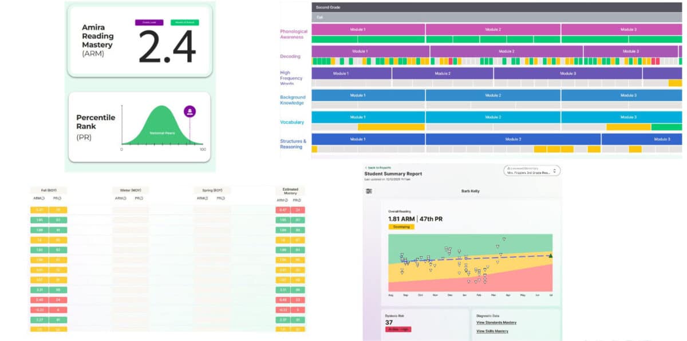Open View Standards Mastery link
687x341 pixels.
496,323
